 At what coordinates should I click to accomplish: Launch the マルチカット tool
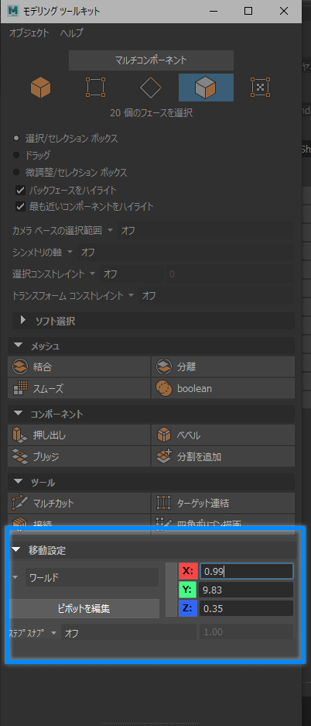79,503
